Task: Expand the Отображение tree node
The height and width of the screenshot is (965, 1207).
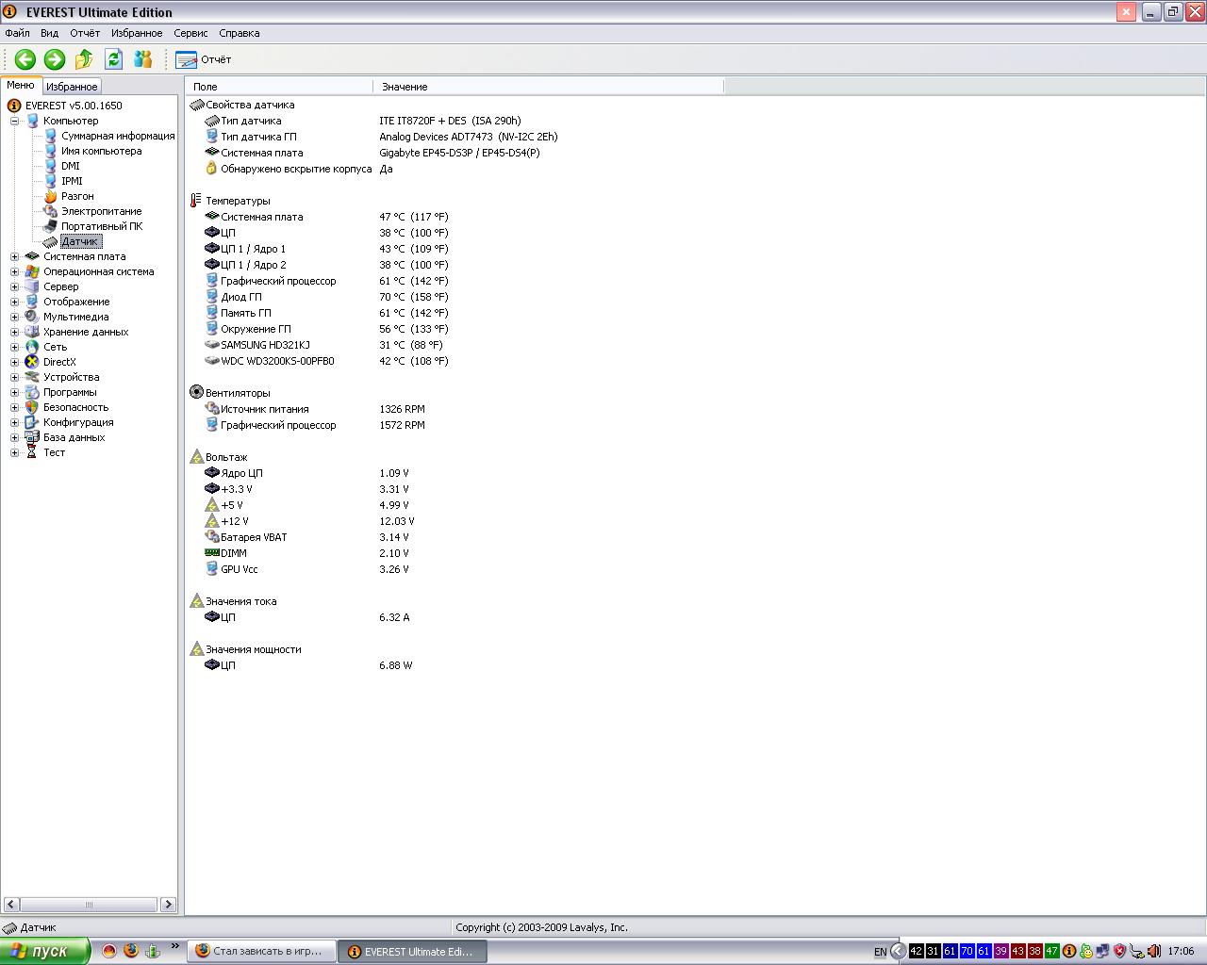Action: point(14,302)
